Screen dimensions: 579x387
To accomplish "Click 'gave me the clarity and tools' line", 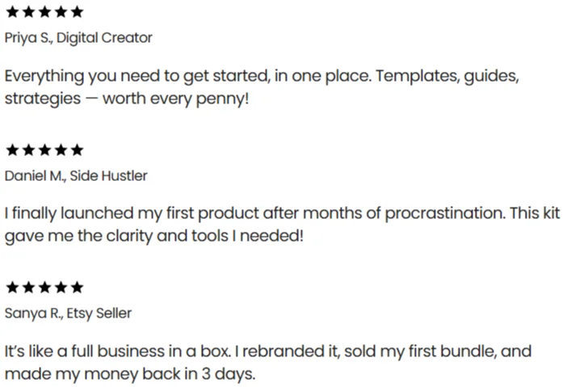I will (116, 236).
